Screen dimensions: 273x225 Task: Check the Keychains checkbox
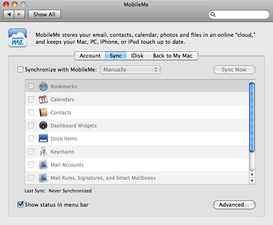(x=31, y=151)
